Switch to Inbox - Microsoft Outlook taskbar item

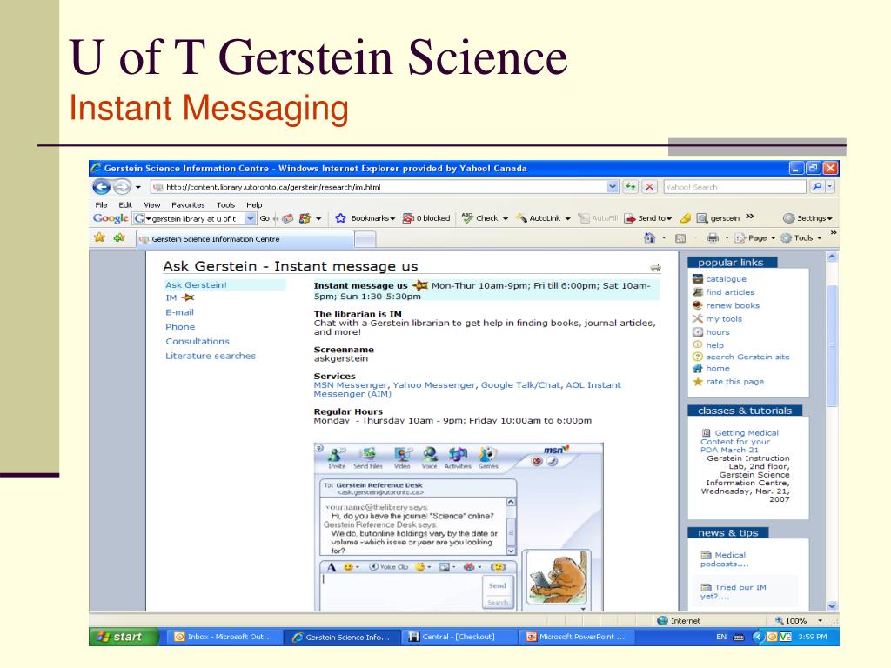click(x=224, y=637)
